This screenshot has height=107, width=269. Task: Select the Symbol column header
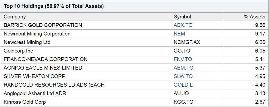[182, 17]
